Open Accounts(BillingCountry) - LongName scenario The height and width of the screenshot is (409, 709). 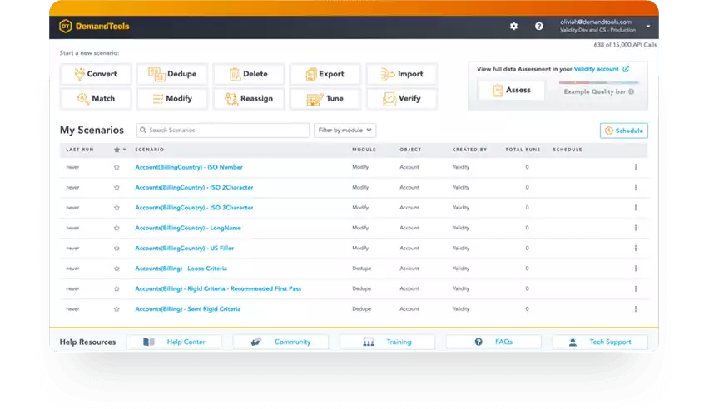click(x=187, y=229)
